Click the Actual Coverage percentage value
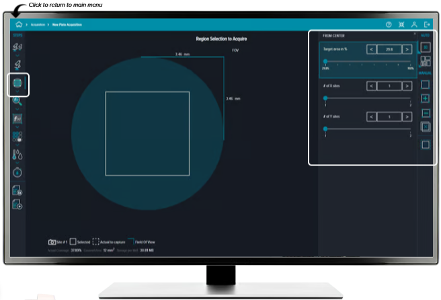Screen dimensions: 441x300 (x=76, y=250)
